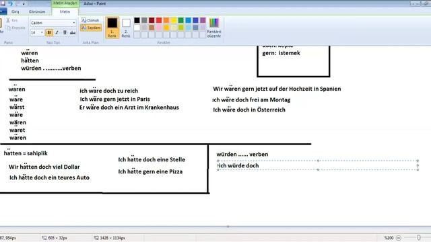Toggle Italic formatting
The image size is (431, 242).
(57, 33)
